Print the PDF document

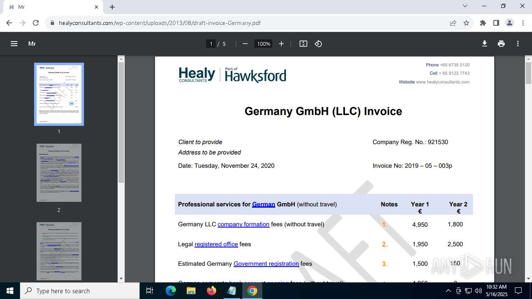pyautogui.click(x=501, y=44)
